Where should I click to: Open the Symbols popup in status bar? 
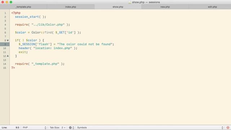click(82, 127)
